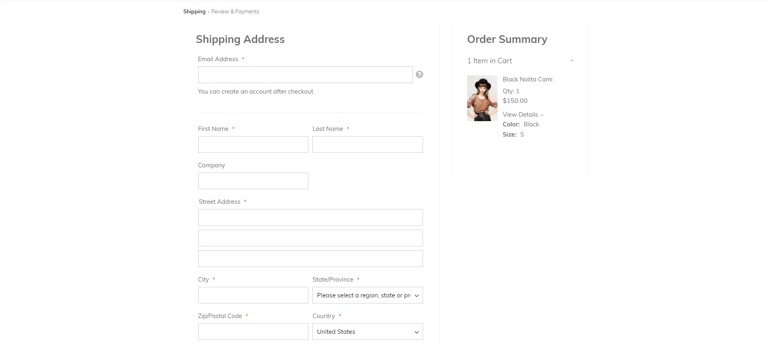Click the Order Summary heading
The height and width of the screenshot is (344, 767).
click(507, 39)
